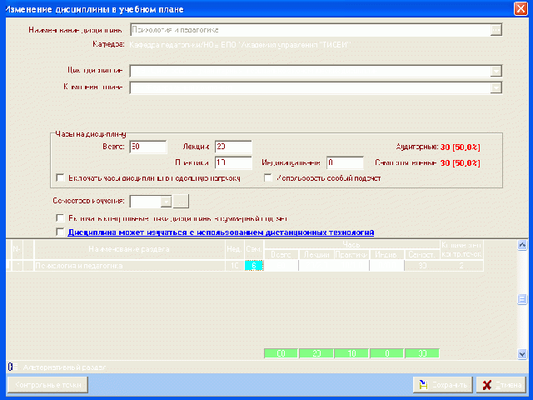Click the cyan semester cell in the table
Viewport: 533px width, 400px height.
coord(254,266)
